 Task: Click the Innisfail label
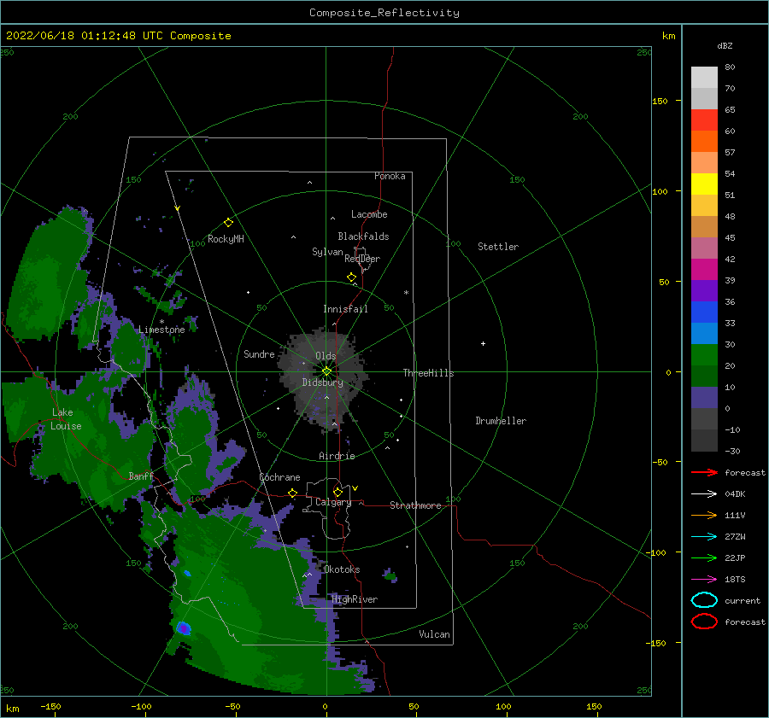(345, 309)
